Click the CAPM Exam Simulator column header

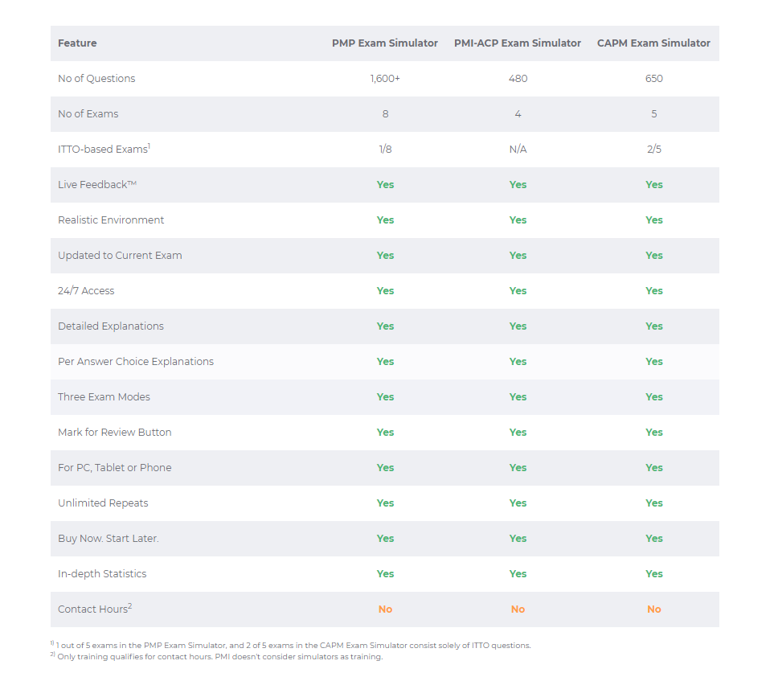(x=653, y=43)
